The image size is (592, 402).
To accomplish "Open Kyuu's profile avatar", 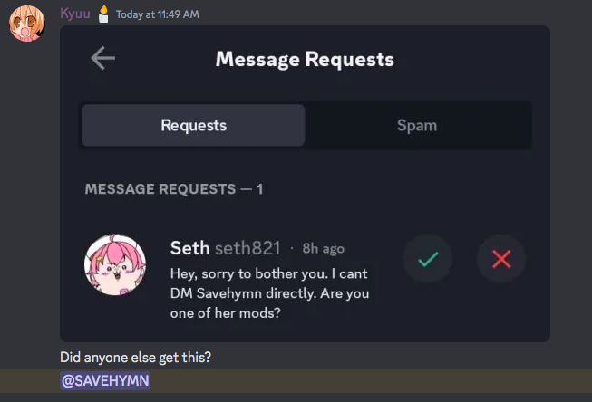I will (x=27, y=24).
